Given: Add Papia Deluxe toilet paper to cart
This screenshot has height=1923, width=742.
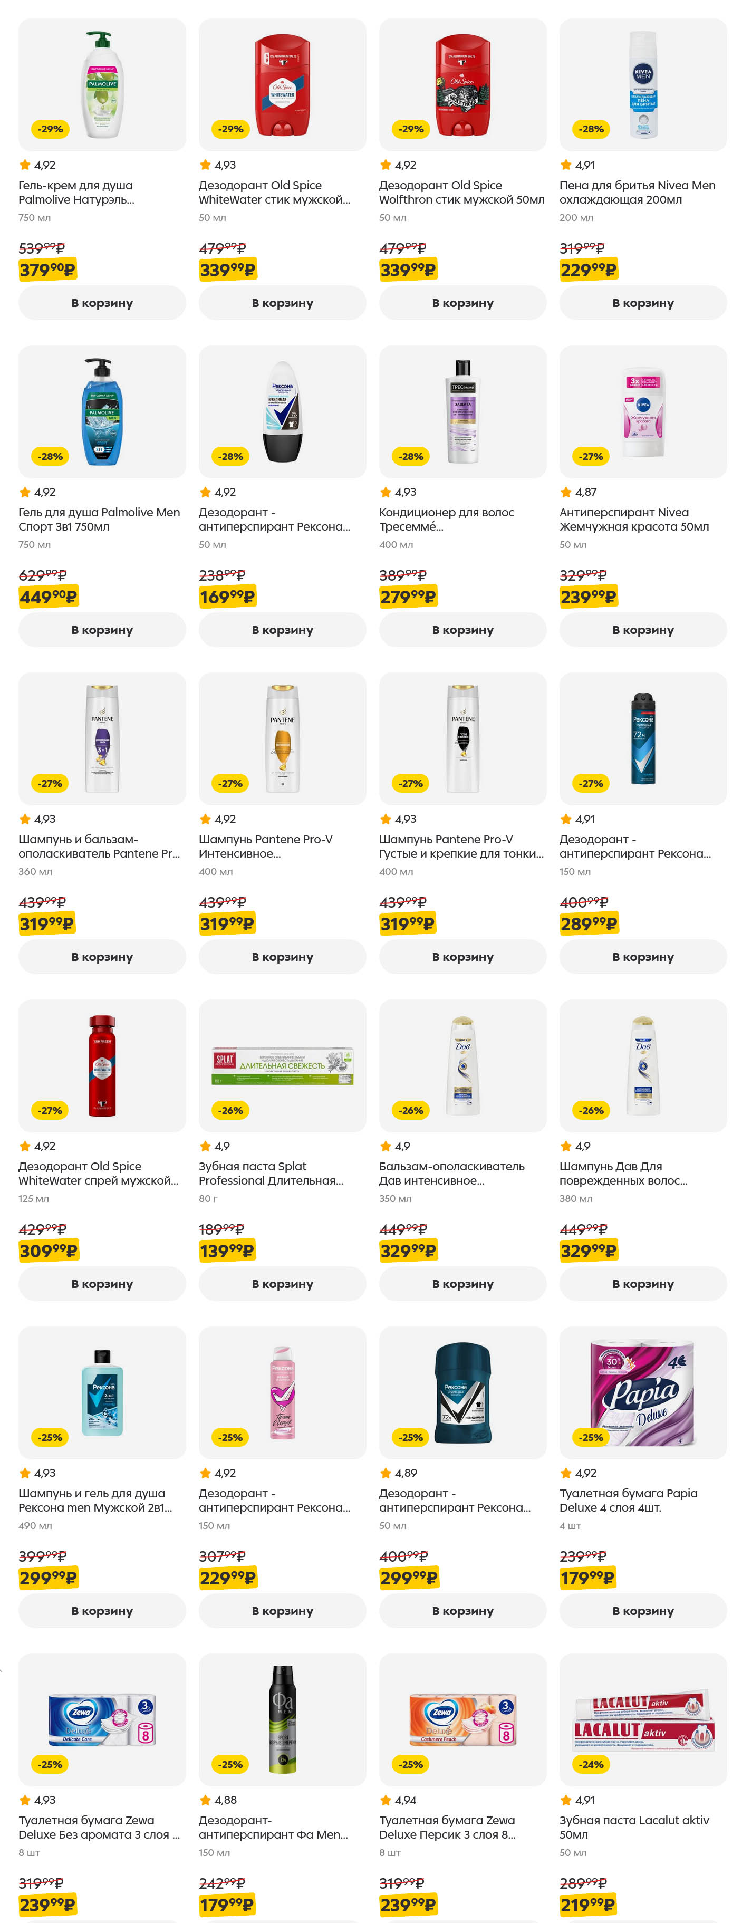Looking at the screenshot, I should 643,1610.
